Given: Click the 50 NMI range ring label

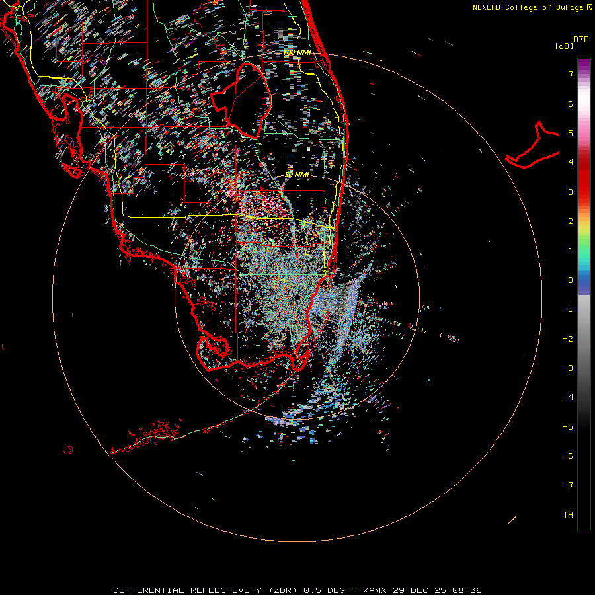Looking at the screenshot, I should click(297, 175).
